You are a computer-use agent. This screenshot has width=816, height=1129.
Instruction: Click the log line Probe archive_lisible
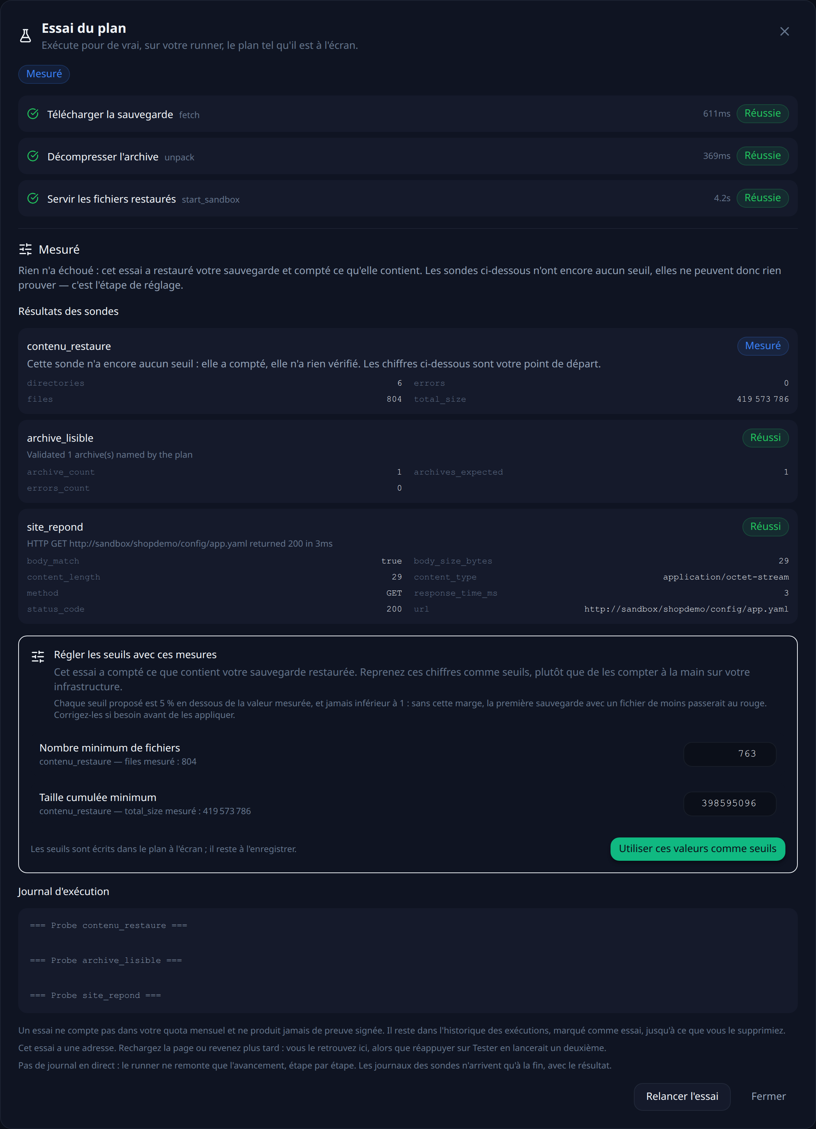[106, 960]
